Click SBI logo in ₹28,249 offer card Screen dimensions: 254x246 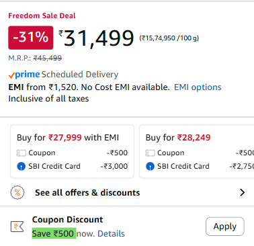[150, 167]
